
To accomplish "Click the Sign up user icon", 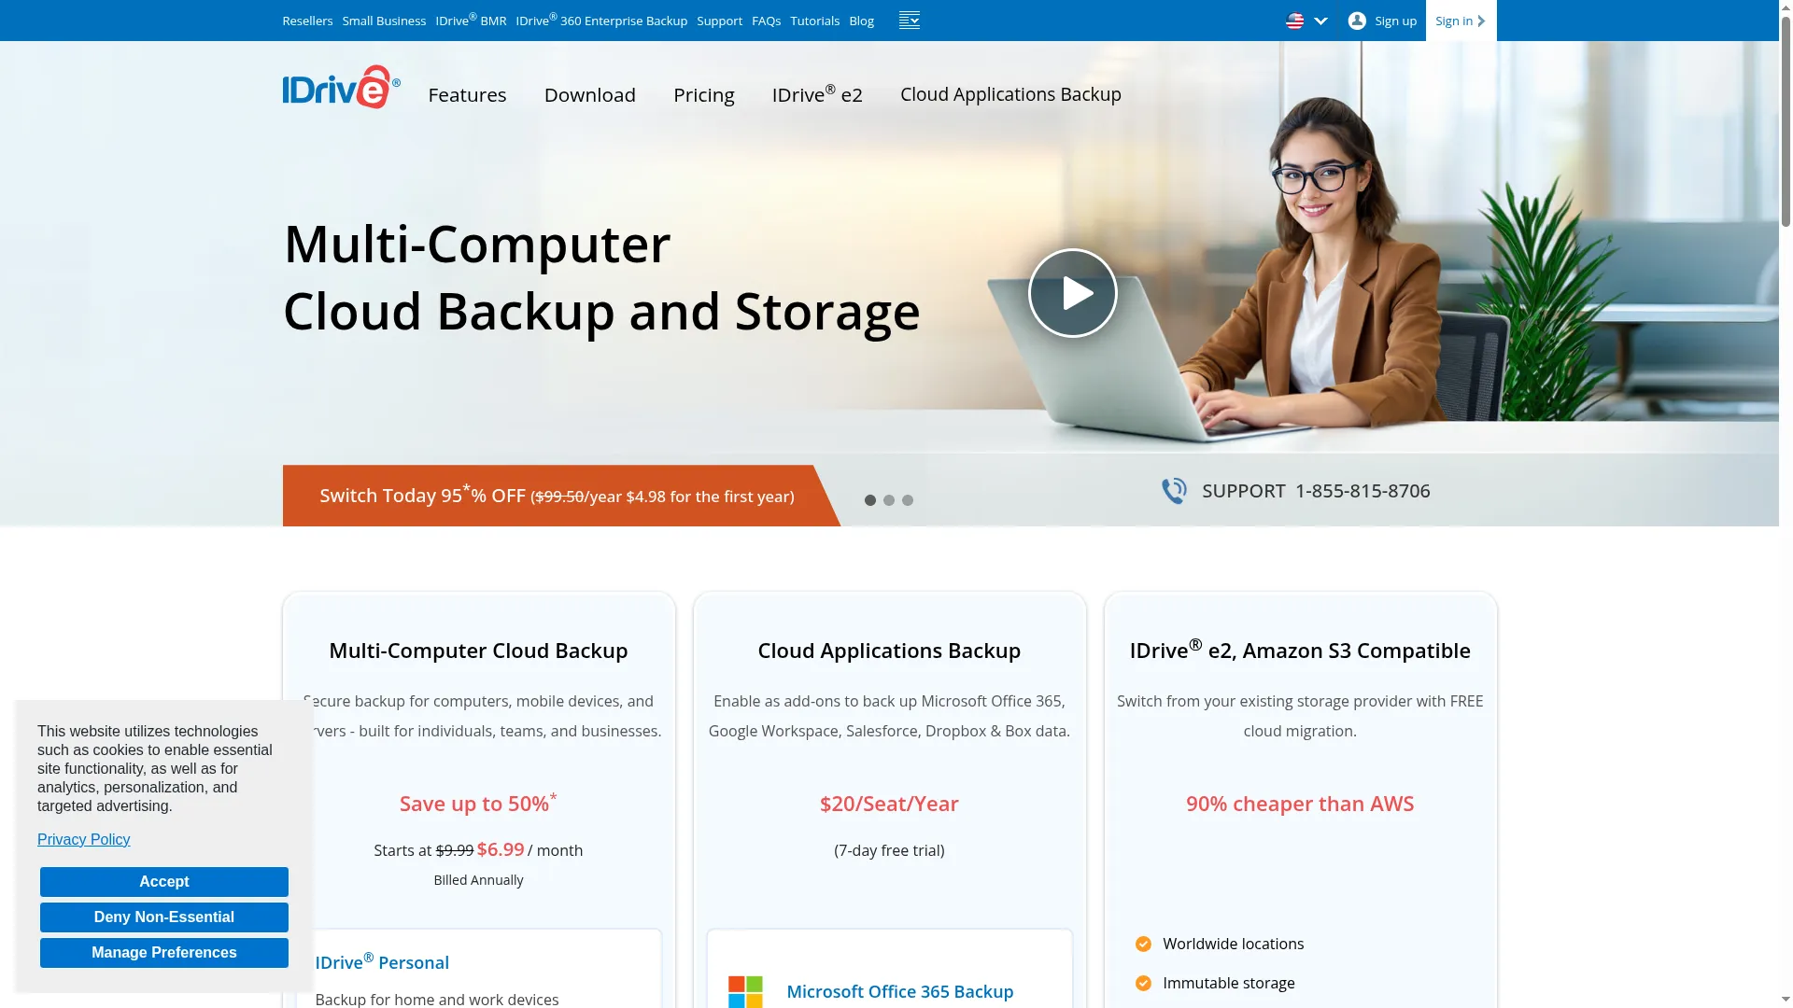I will (1357, 21).
